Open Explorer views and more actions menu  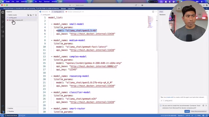pyautogui.click(x=36, y=12)
